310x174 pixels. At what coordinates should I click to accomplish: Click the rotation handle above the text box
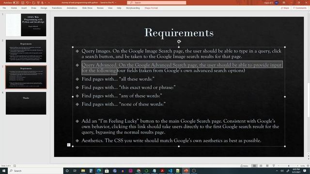pyautogui.click(x=179, y=42)
